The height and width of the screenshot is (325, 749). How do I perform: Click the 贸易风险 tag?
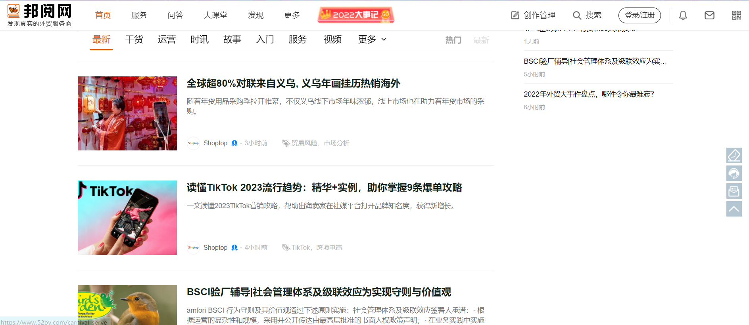[x=304, y=143]
